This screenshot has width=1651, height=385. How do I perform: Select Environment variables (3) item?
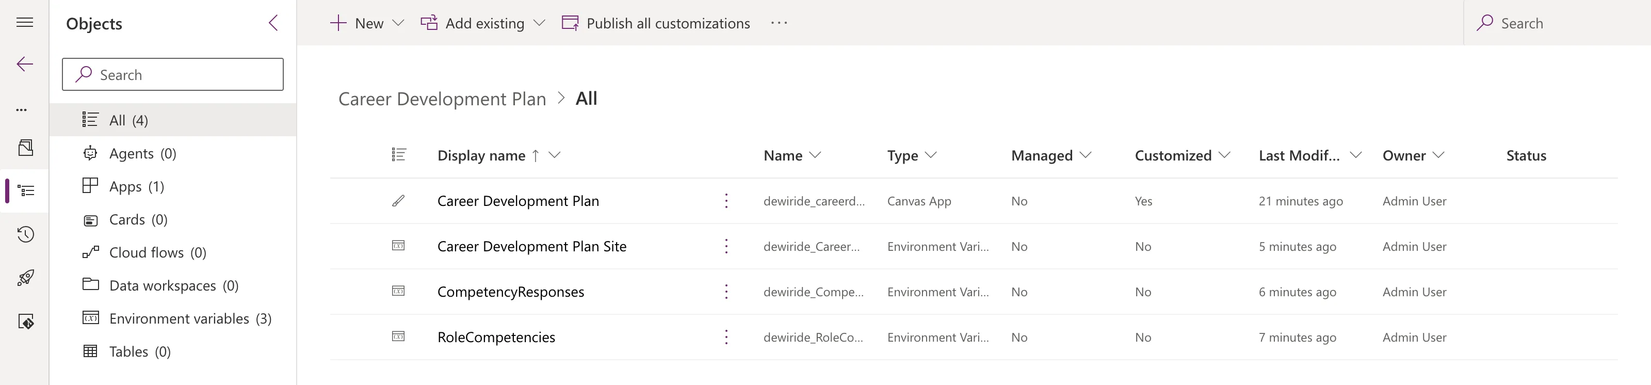click(173, 318)
